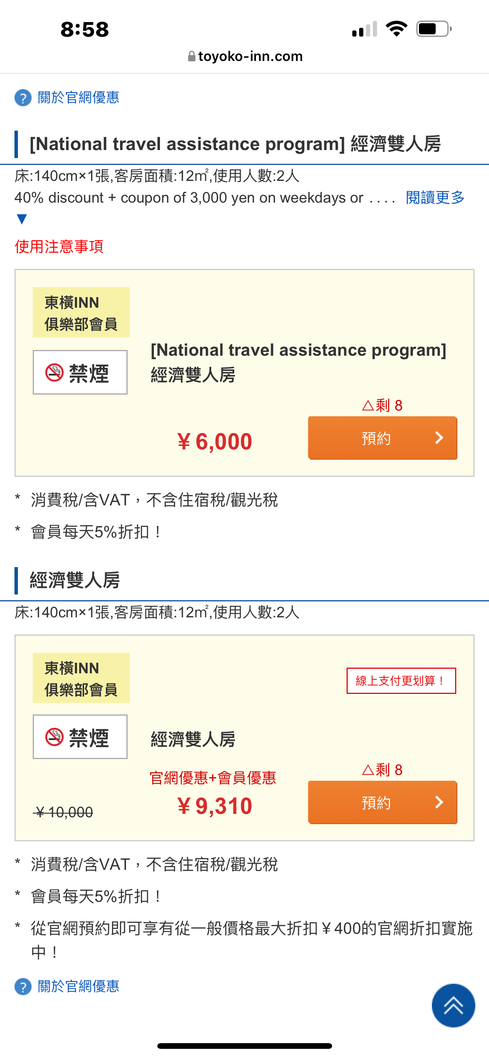Expand details with the blue down triangle
Screen dimensions: 489x1058
(22, 219)
